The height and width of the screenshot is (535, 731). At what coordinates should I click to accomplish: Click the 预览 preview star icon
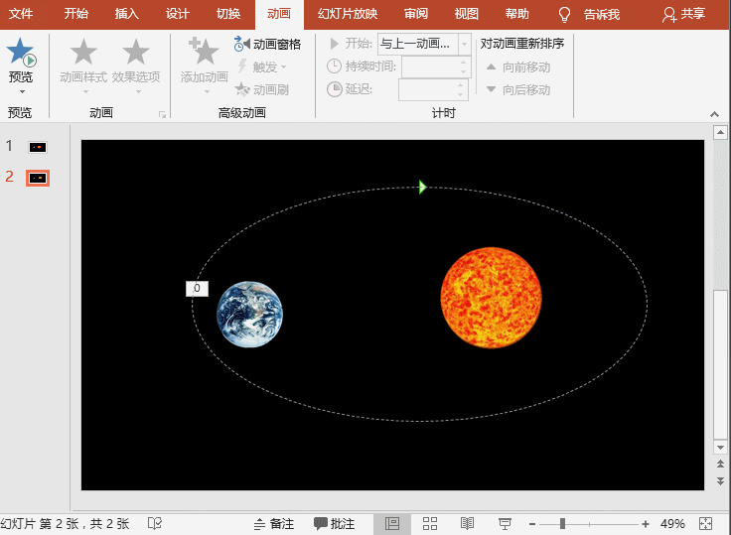(x=21, y=51)
